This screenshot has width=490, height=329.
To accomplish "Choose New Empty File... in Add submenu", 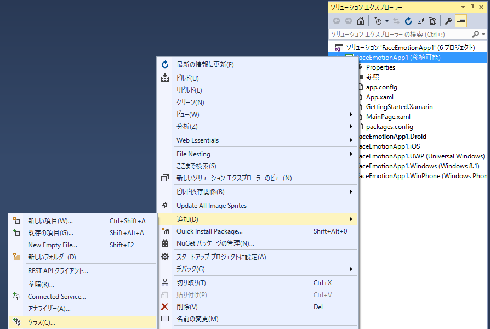I will pos(83,245).
